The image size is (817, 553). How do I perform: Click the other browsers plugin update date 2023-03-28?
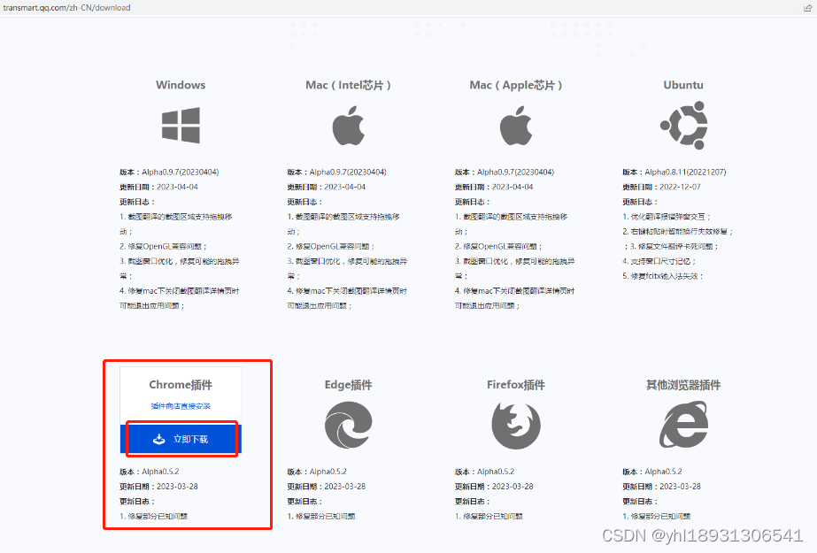click(x=680, y=487)
